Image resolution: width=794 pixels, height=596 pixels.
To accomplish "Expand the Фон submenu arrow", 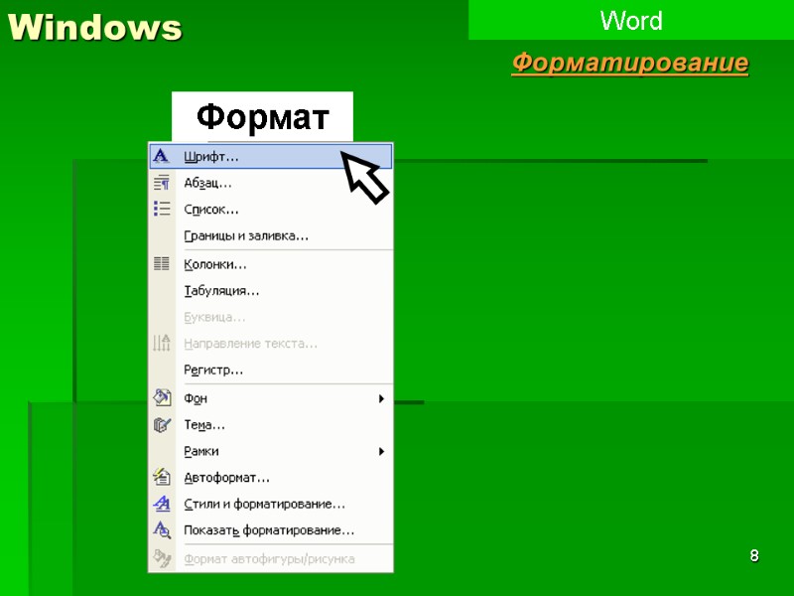I will click(381, 399).
